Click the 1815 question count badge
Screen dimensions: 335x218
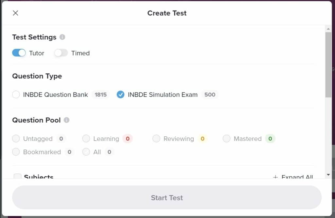(x=100, y=94)
